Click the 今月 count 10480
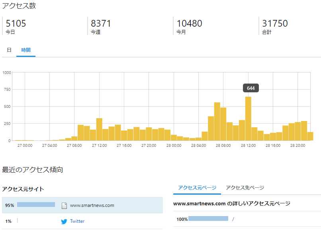The height and width of the screenshot is (230, 321). coord(189,23)
